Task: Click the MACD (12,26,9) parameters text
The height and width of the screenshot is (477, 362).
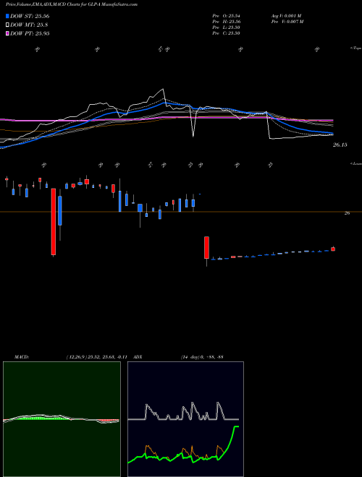Action: coord(96,357)
